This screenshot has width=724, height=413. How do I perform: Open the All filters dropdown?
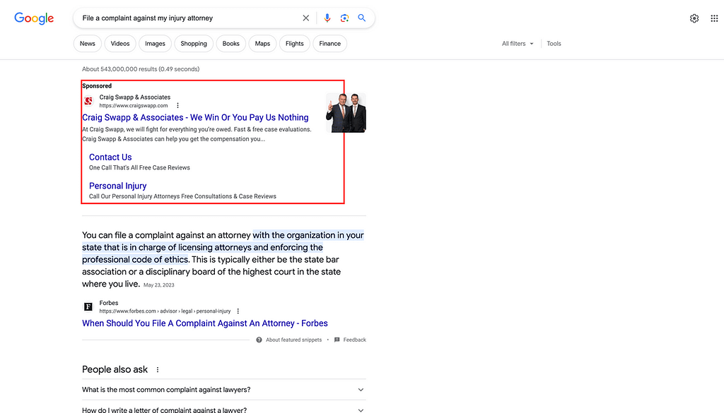[x=518, y=43]
